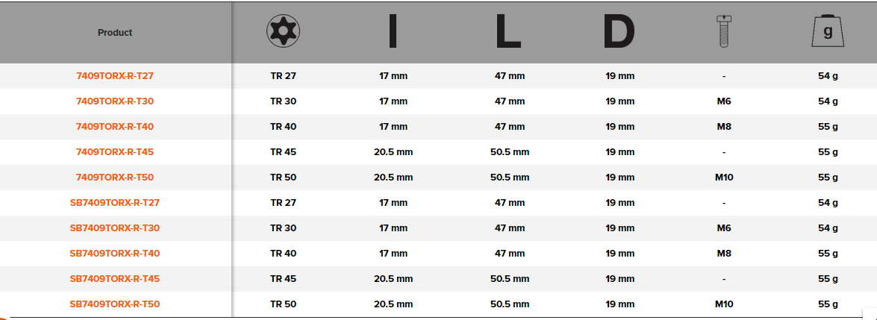Select product link SB7409TORX-R-T40

(x=115, y=254)
